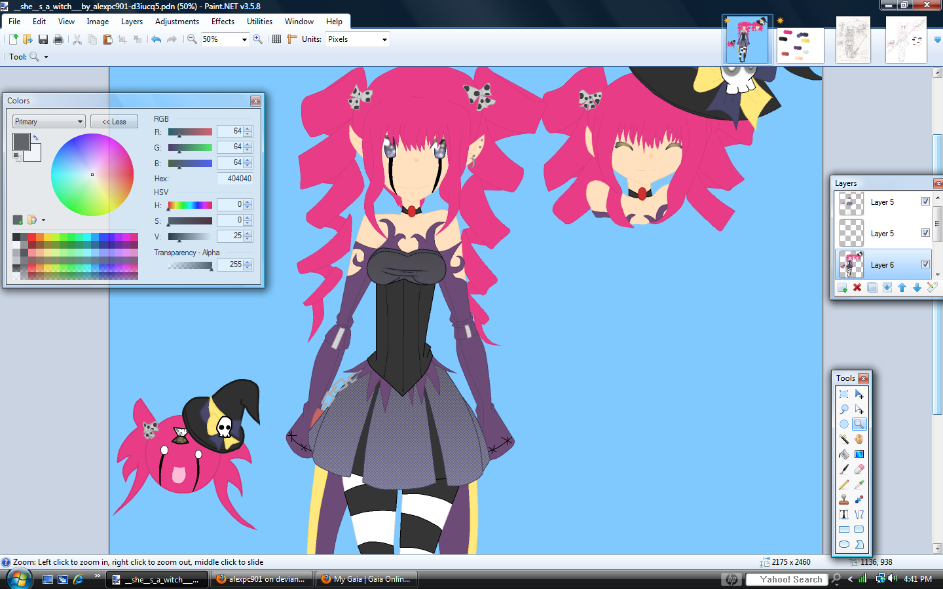Open image list dropdown arrow at top right
This screenshot has height=589, width=943.
[x=937, y=40]
